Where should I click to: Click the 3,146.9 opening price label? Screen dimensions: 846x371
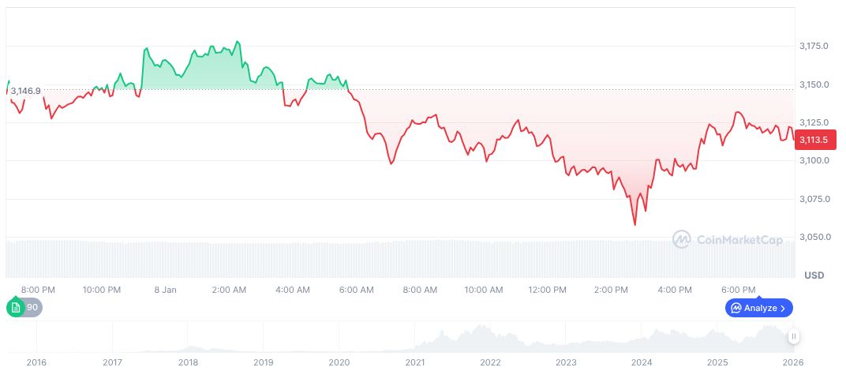pyautogui.click(x=26, y=91)
